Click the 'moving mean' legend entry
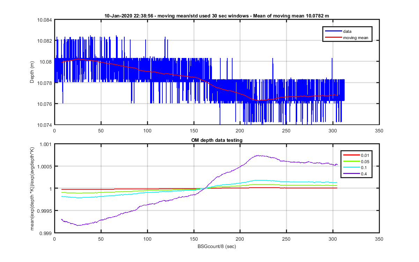The image size is (419, 262). pos(355,38)
